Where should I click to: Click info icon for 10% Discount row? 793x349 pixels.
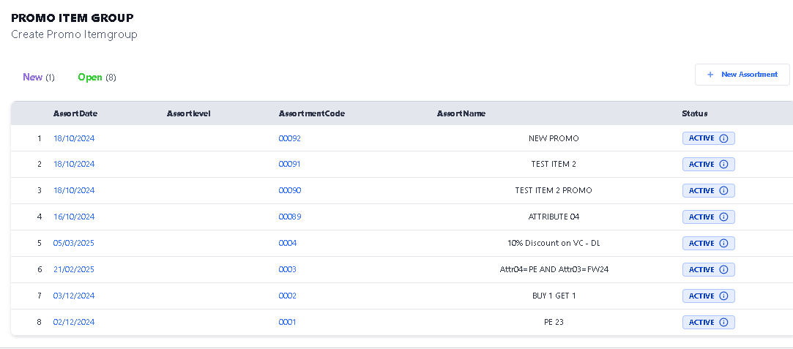723,244
